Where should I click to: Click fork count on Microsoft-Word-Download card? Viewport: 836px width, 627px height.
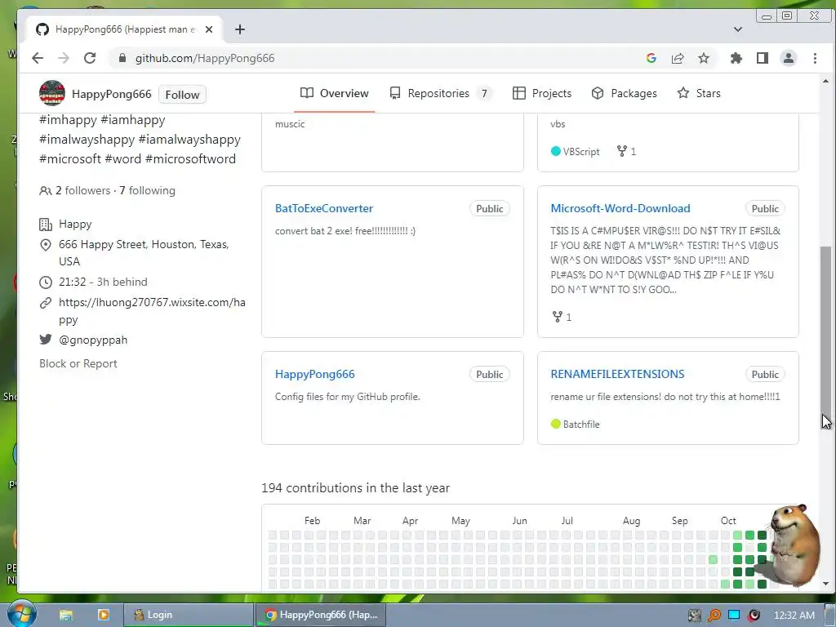pyautogui.click(x=562, y=317)
